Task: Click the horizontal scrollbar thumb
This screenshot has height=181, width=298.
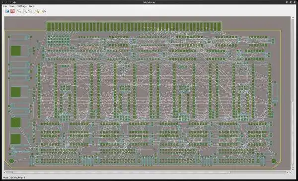Action: [x=121, y=172]
